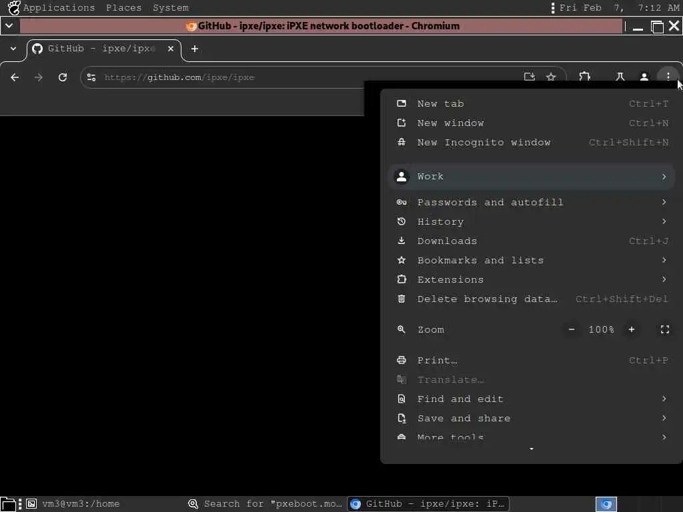Open Chrome Labs flask icon
This screenshot has width=683, height=512.
(x=620, y=77)
